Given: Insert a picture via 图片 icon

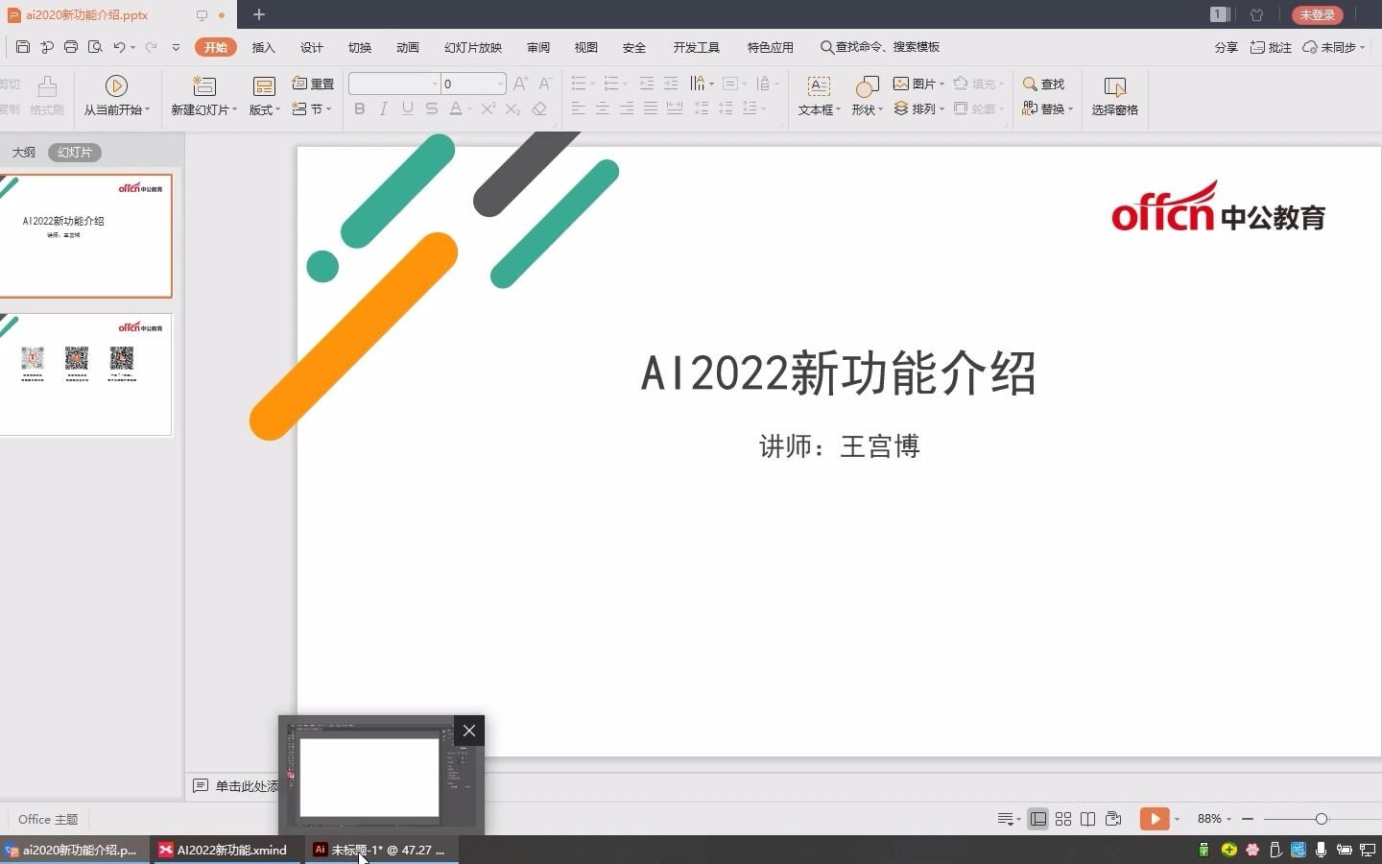Looking at the screenshot, I should click(x=917, y=84).
